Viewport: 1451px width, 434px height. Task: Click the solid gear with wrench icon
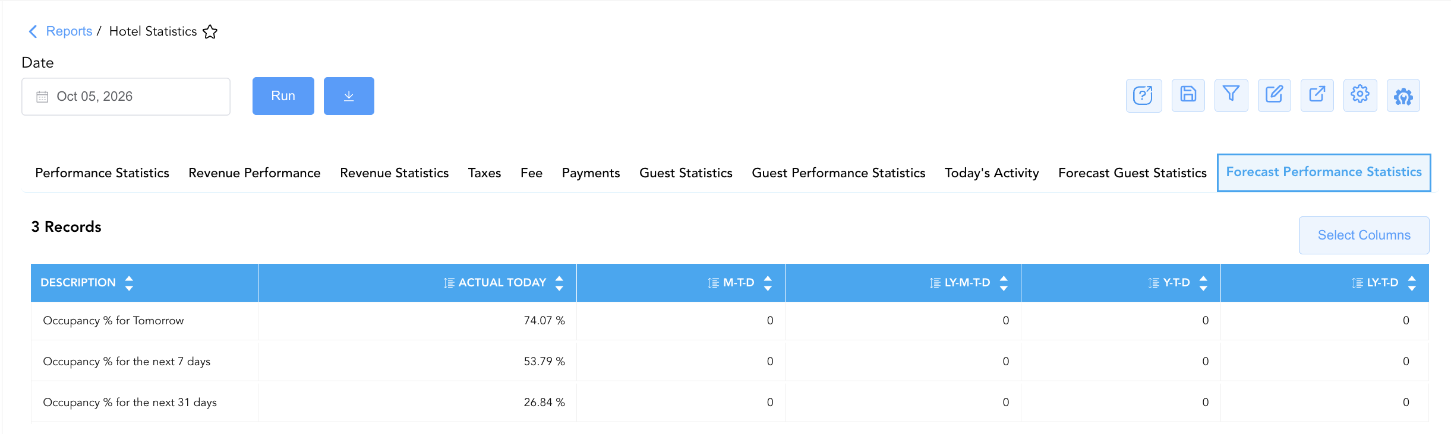(1403, 95)
